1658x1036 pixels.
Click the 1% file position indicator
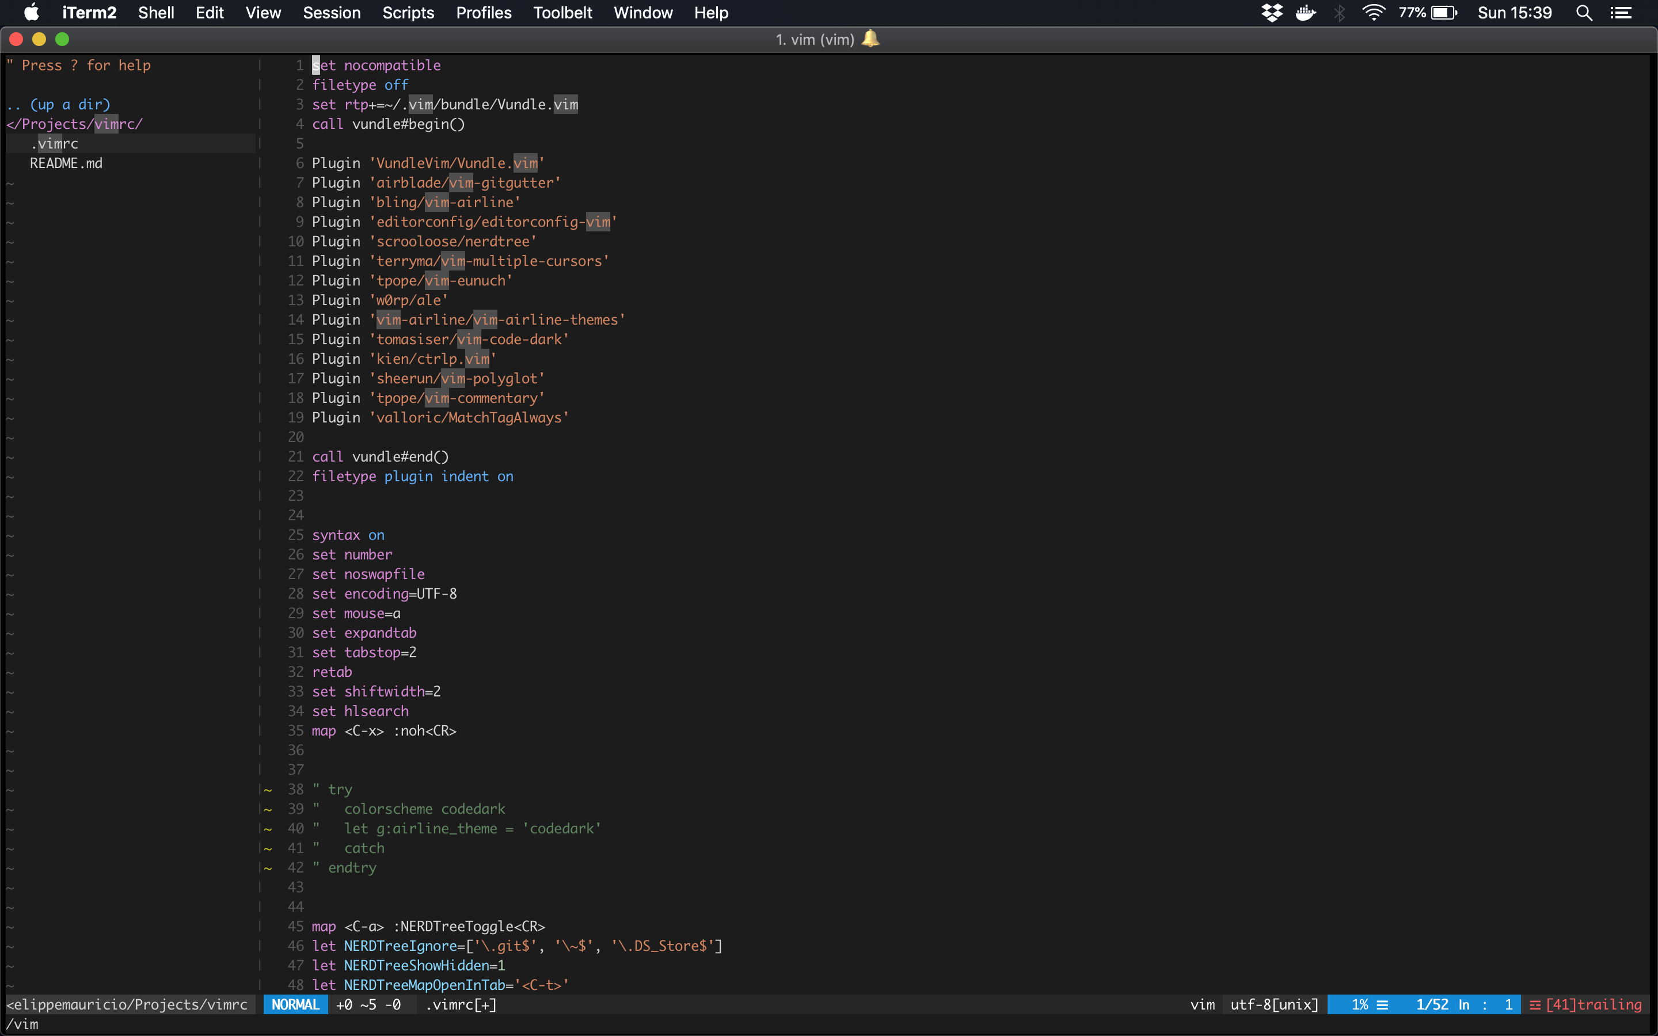coord(1360,1004)
